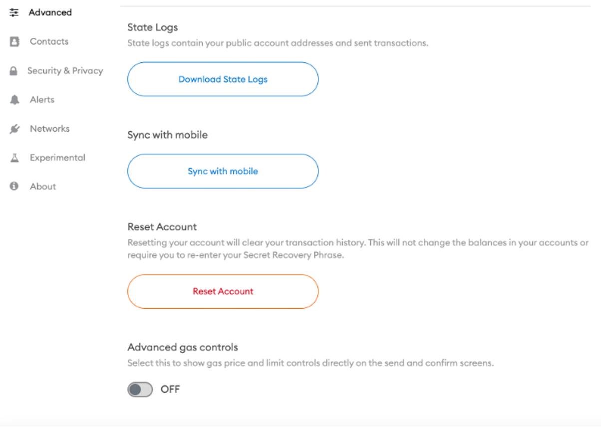Click the Sync with mobile button
The height and width of the screenshot is (427, 601).
coord(223,171)
